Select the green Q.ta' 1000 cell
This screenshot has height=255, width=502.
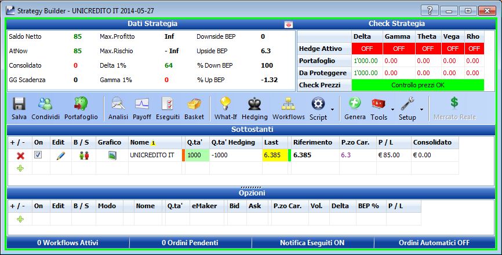coord(197,156)
